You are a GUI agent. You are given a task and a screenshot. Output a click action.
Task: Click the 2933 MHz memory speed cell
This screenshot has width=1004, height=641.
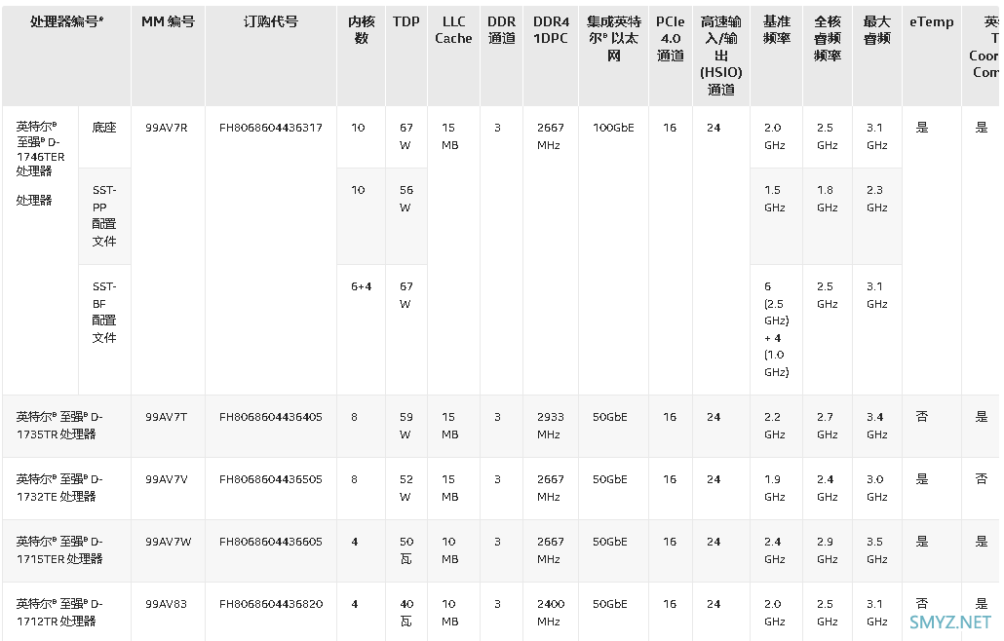click(x=550, y=425)
